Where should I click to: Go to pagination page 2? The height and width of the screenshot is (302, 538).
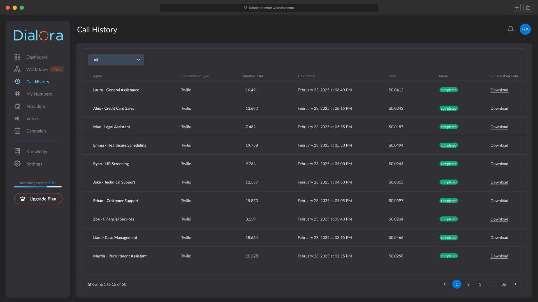pos(468,284)
